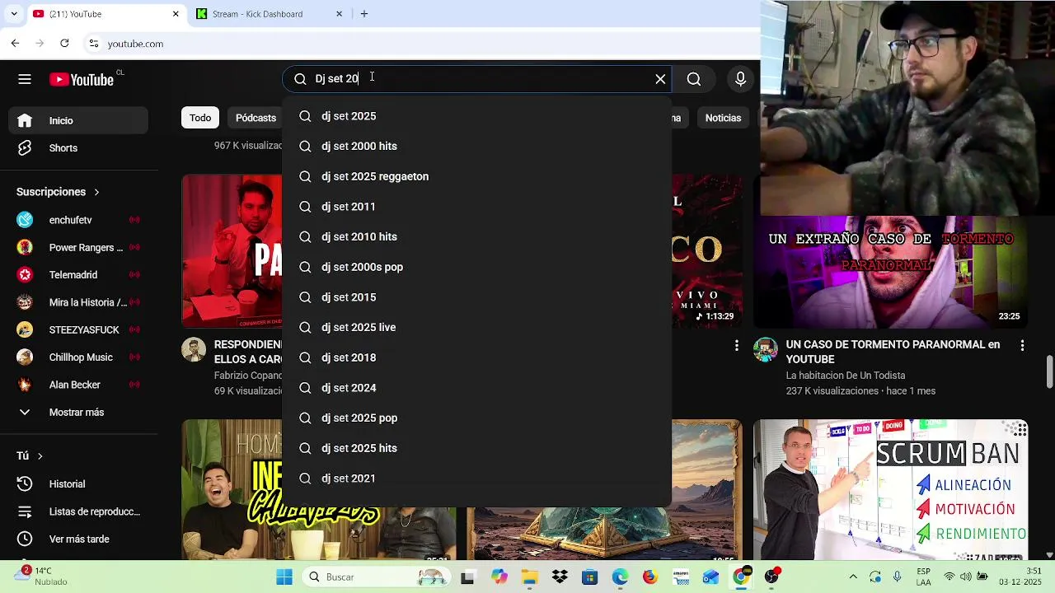
Task: Click the Shorts sidebar icon
Action: coord(25,148)
